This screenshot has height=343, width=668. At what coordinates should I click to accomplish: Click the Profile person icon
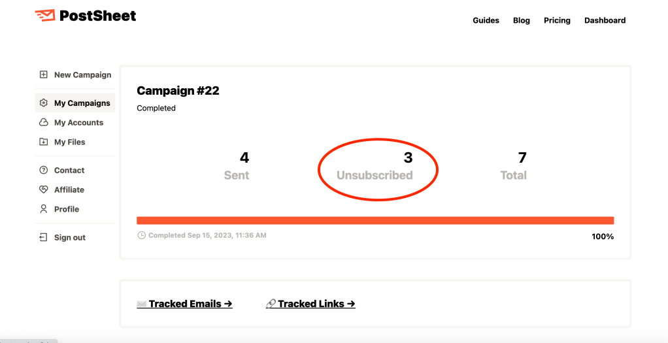point(44,210)
